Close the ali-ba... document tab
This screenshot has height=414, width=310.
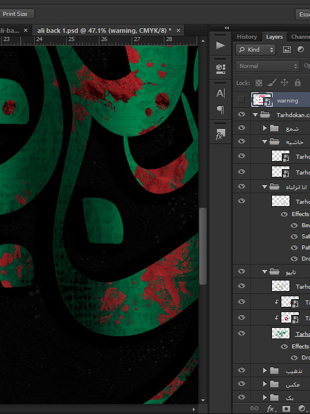pyautogui.click(x=26, y=30)
